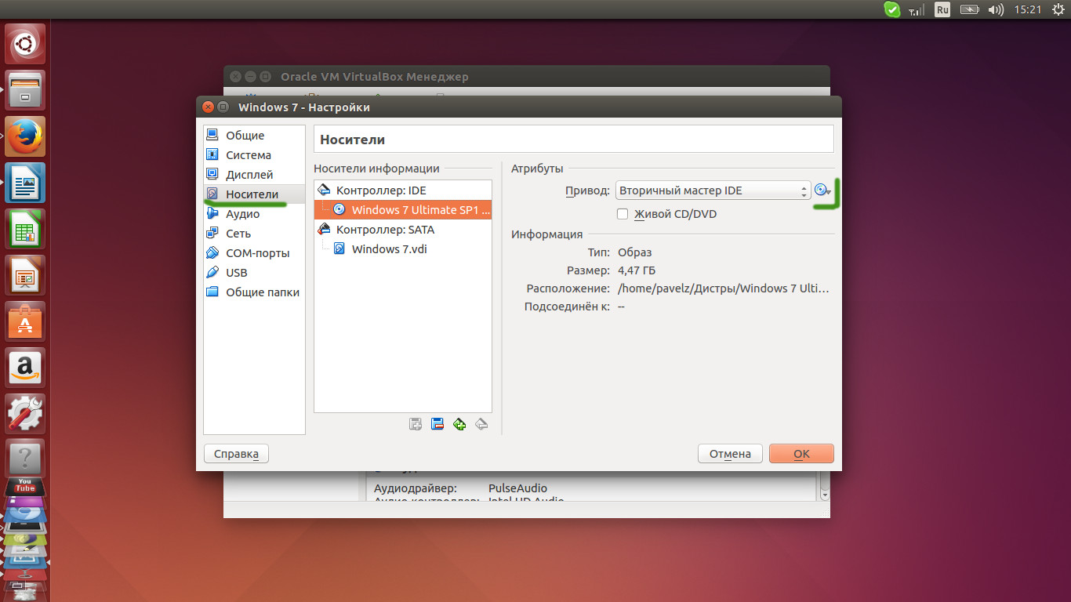Image resolution: width=1071 pixels, height=602 pixels.
Task: Switch to the Аудио settings category
Action: tap(254, 214)
